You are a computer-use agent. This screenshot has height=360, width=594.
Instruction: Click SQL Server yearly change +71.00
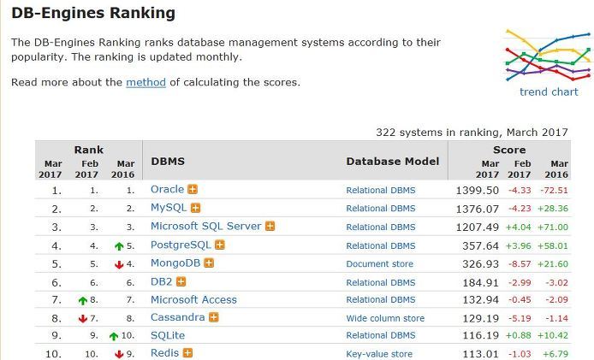(553, 227)
